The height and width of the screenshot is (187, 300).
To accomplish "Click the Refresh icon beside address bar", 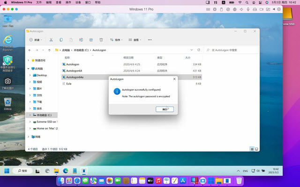I will [x=199, y=50].
